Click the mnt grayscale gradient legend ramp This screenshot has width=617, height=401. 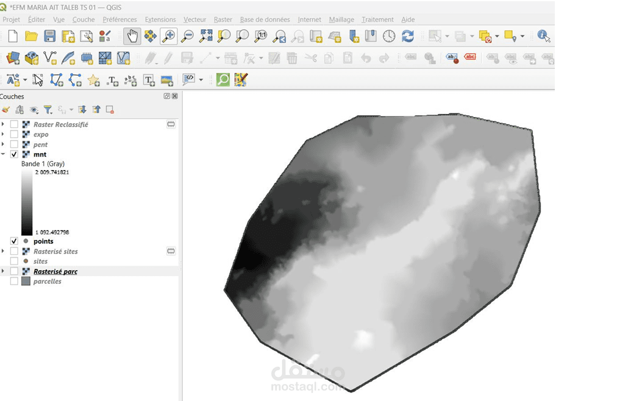(x=27, y=202)
